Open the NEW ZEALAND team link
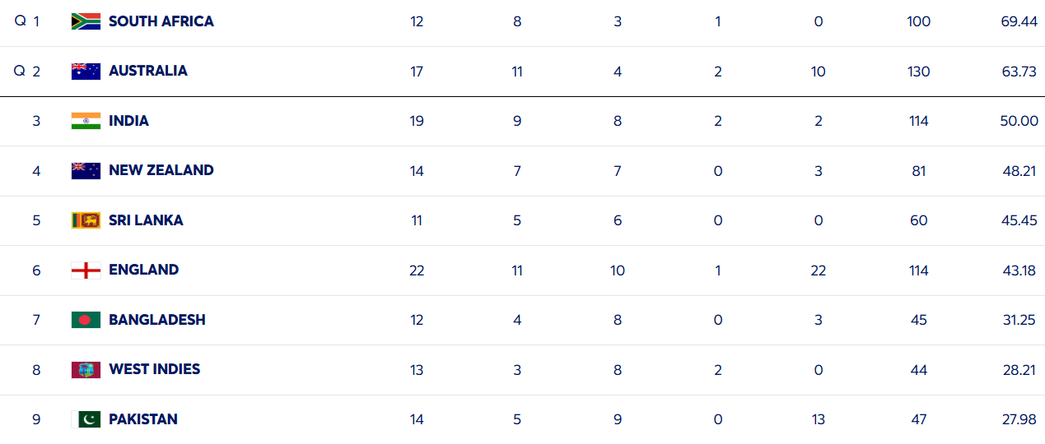 tap(161, 170)
